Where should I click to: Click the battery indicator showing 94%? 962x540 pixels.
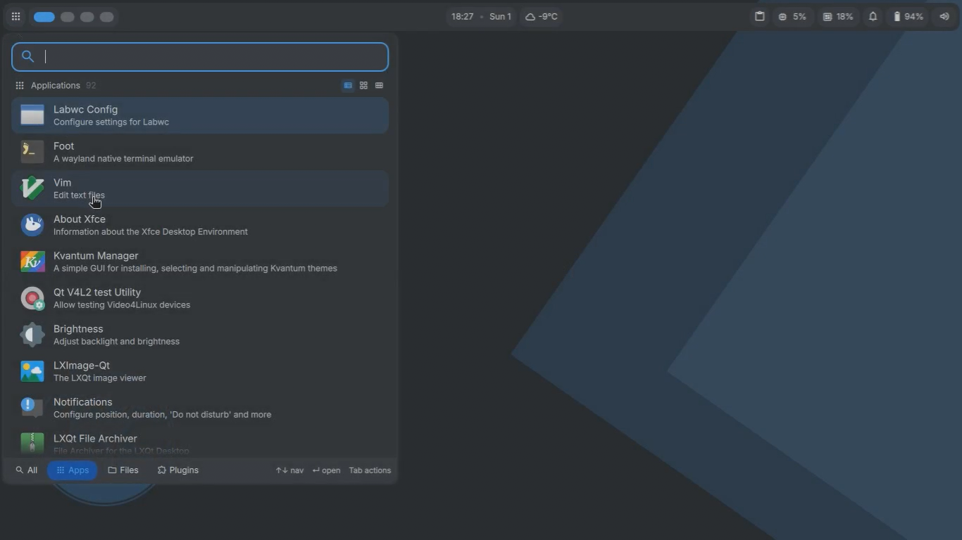908,17
